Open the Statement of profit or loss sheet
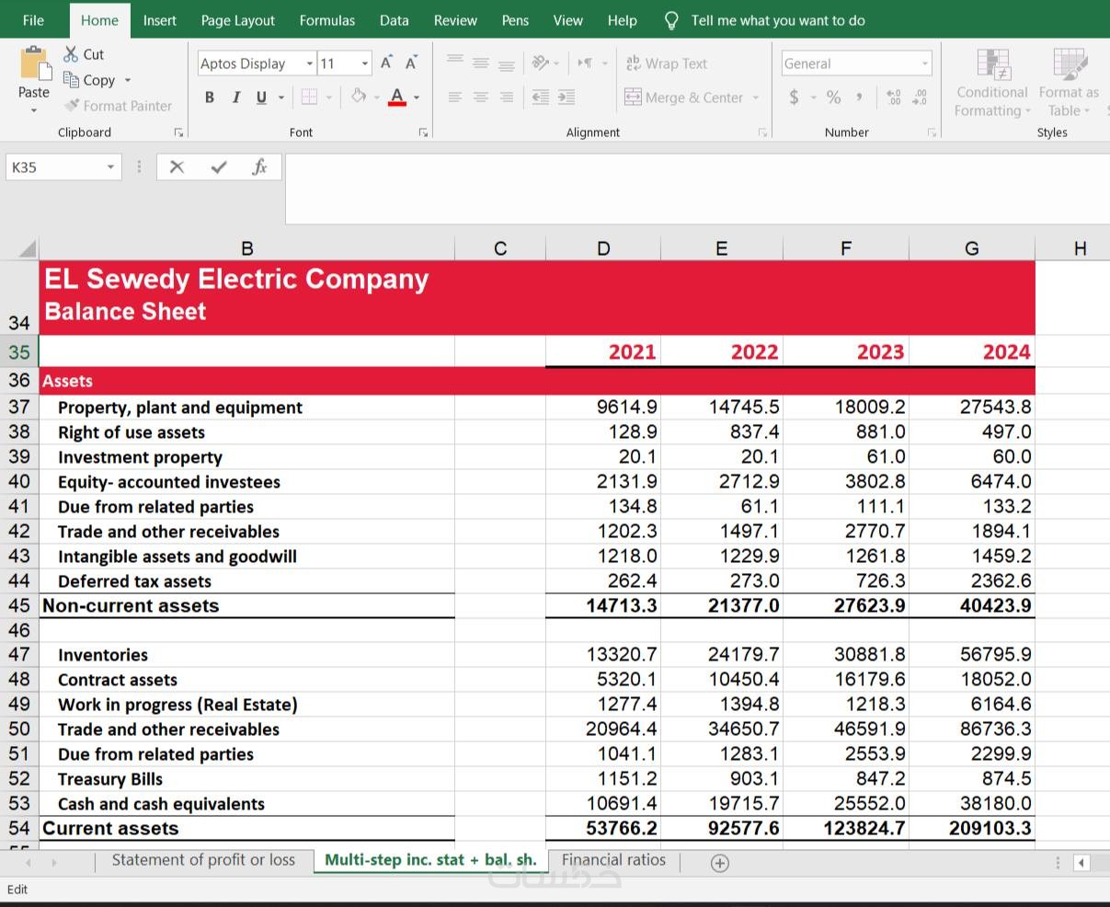This screenshot has height=907, width=1110. pyautogui.click(x=203, y=860)
